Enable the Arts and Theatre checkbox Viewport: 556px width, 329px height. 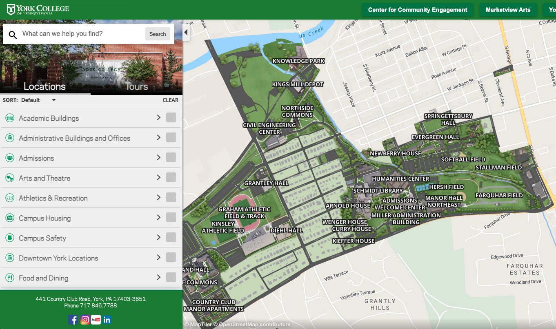click(x=171, y=177)
